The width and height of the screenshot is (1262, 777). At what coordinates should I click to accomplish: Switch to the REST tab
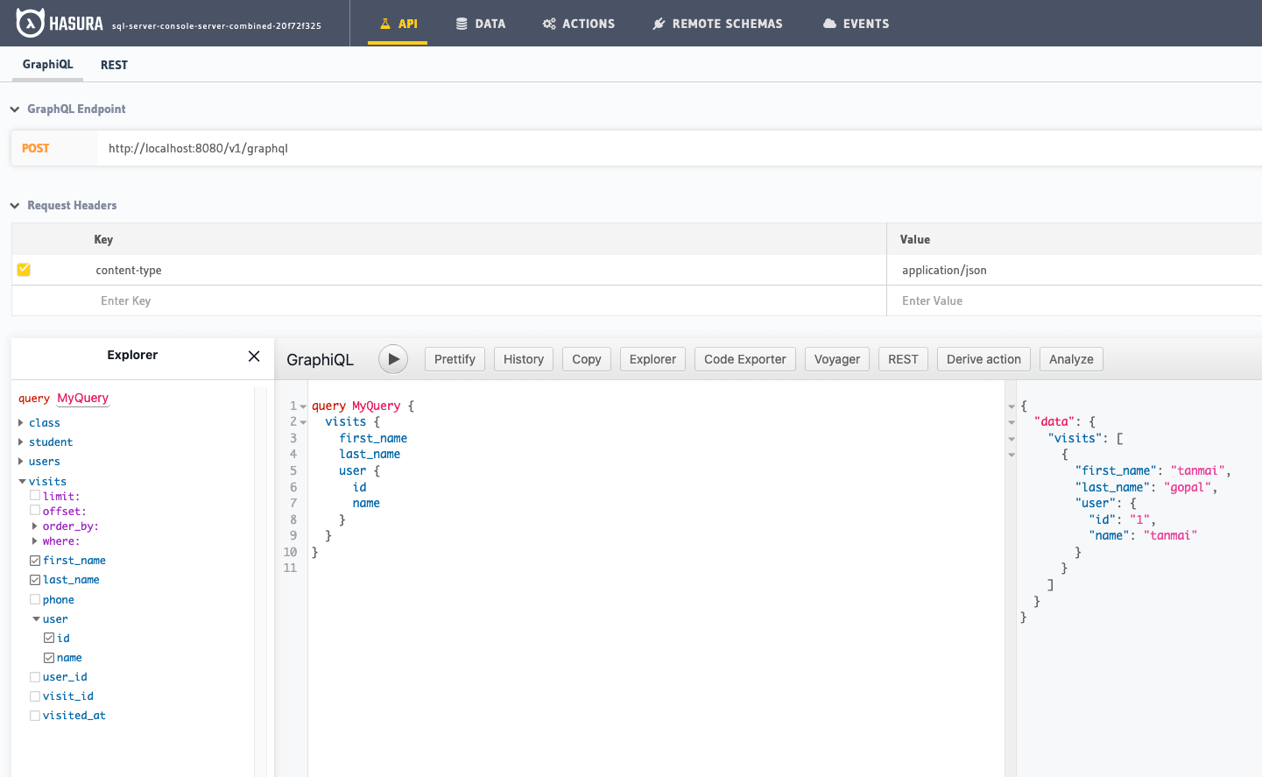pos(114,64)
